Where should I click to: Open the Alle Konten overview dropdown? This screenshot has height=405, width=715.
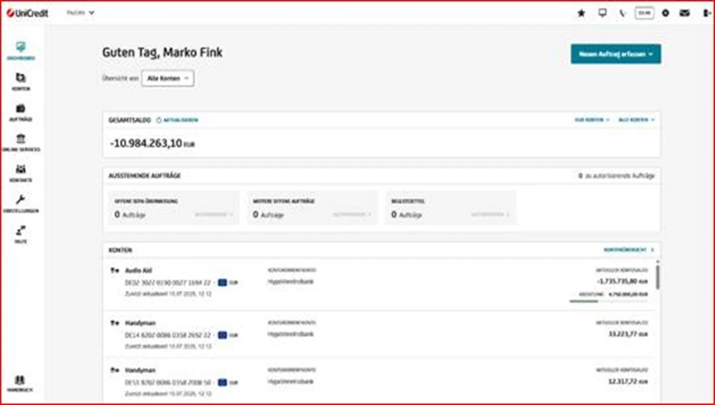(x=168, y=78)
